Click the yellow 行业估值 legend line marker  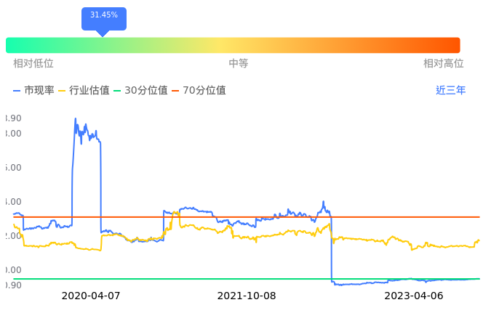click(x=62, y=91)
